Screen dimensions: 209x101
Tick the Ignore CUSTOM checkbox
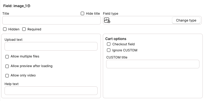pyautogui.click(x=109, y=50)
